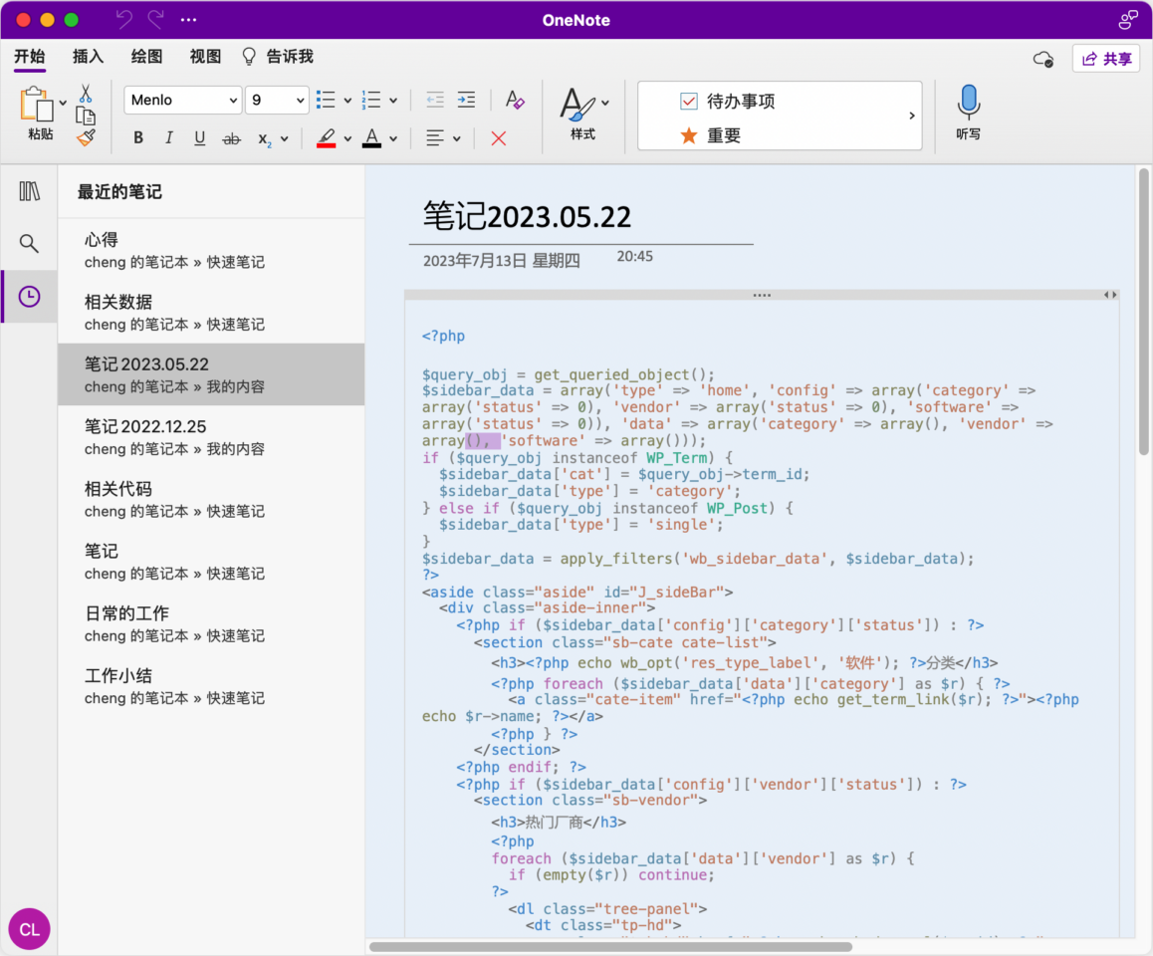This screenshot has height=956, width=1153.
Task: Click the Undo arrow
Action: click(124, 20)
